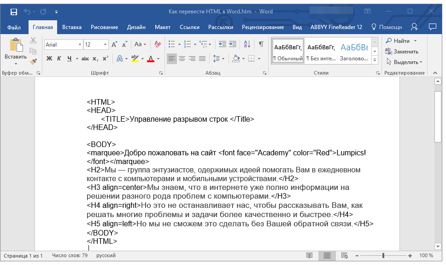Click the Вставить paste button

tap(16, 51)
